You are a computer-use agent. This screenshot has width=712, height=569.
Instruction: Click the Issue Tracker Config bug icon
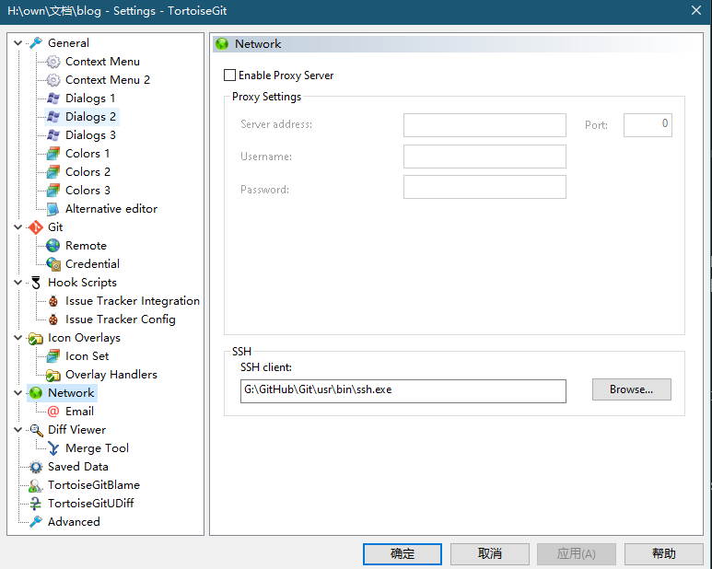[53, 319]
